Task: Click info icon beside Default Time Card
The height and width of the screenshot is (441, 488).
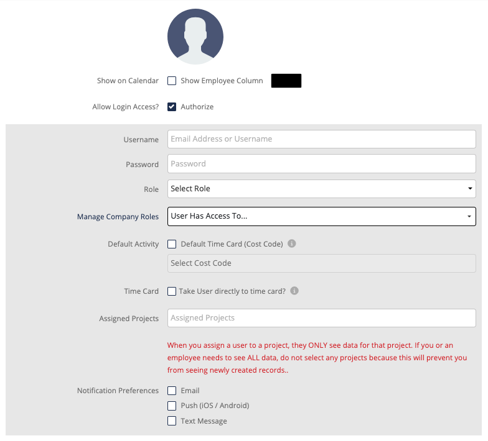Action: [x=291, y=243]
